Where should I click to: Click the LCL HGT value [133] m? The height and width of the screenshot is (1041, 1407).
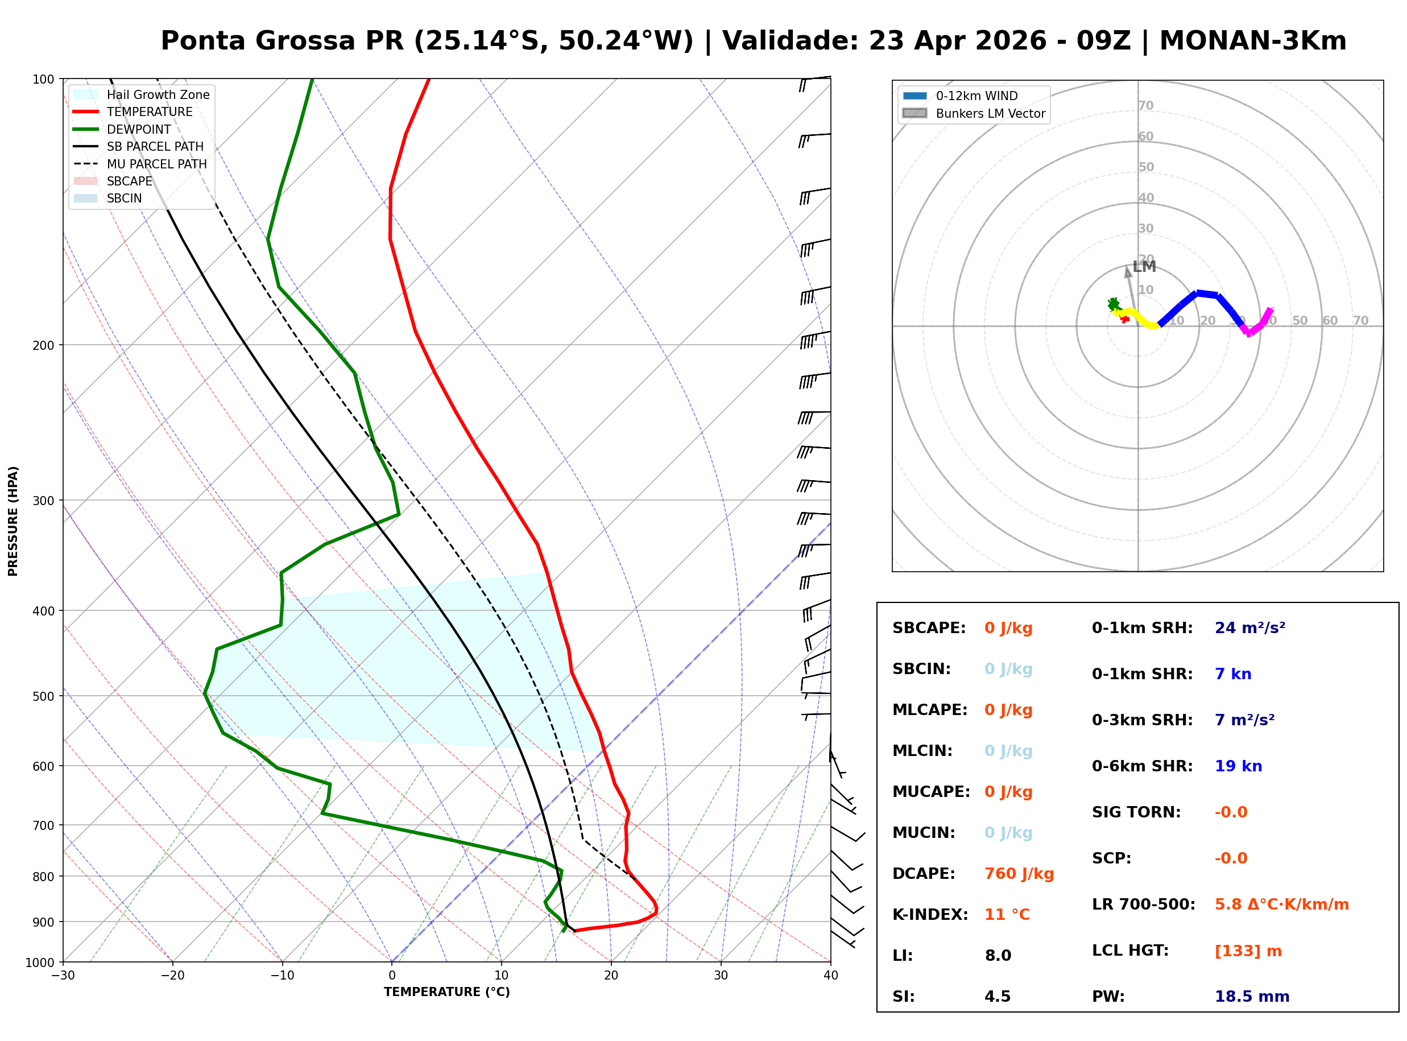(x=1248, y=951)
